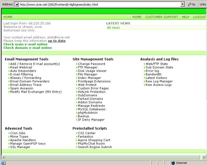Image resolution: width=207 pixels, height=165 pixels.
Task: Open the Links toolbar
Action: 203,4
